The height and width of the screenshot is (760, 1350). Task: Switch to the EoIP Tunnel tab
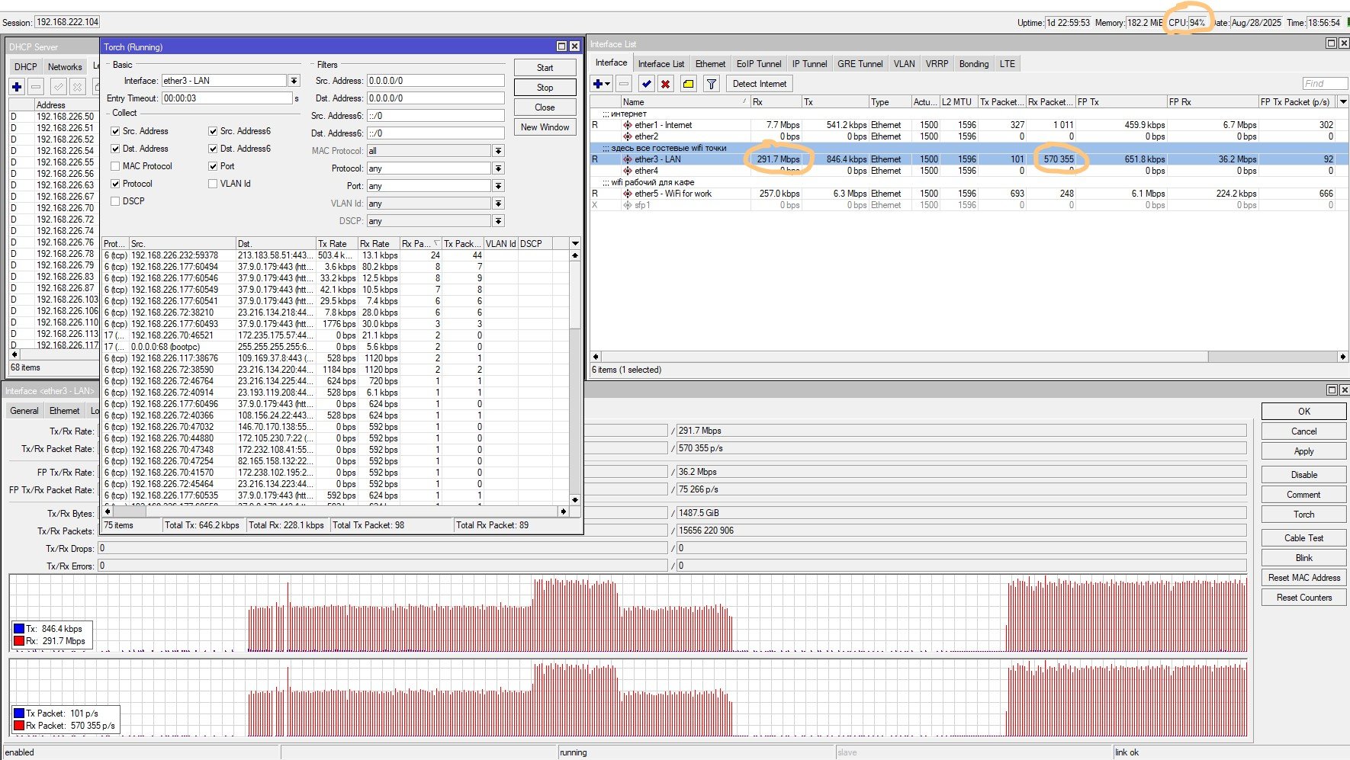tap(758, 64)
